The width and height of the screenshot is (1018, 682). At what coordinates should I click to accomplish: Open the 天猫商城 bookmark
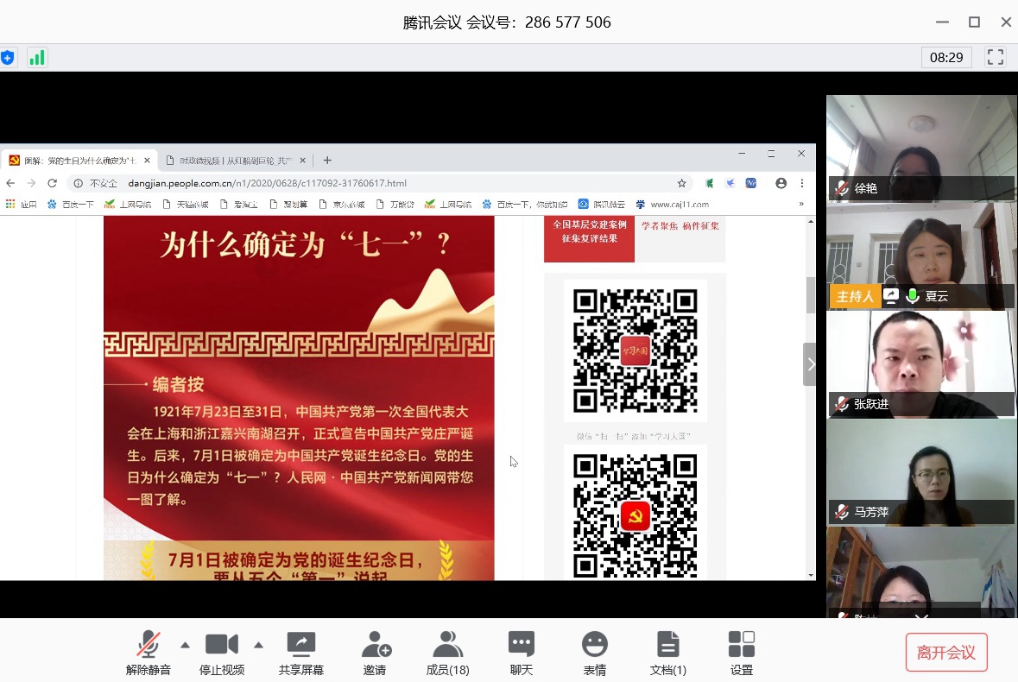click(x=186, y=205)
